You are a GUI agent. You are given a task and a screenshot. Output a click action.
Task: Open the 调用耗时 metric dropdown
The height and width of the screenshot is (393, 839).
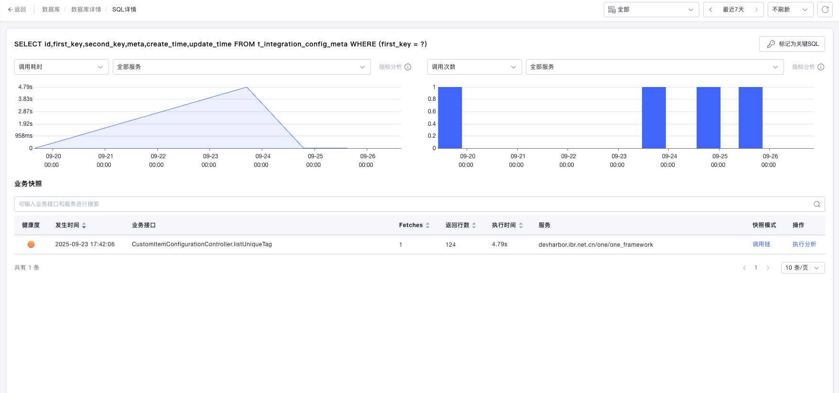(x=61, y=67)
